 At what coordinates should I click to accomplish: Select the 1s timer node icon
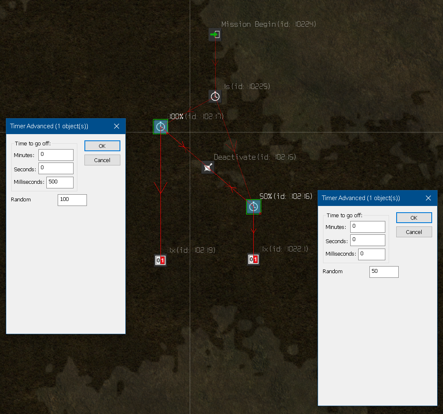(x=215, y=97)
